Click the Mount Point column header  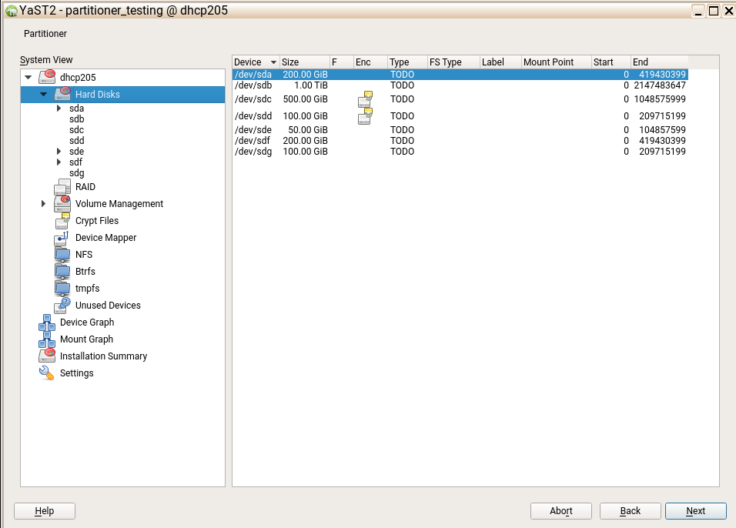click(548, 62)
